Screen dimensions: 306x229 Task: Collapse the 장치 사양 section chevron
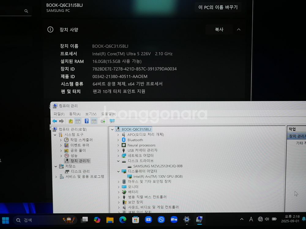(x=239, y=29)
